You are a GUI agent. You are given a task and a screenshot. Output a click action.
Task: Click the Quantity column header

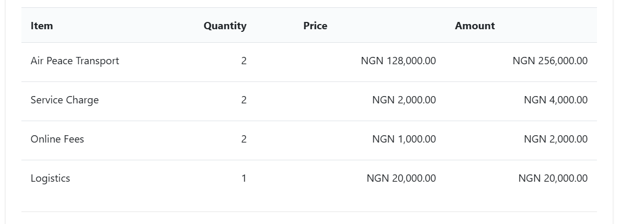225,26
